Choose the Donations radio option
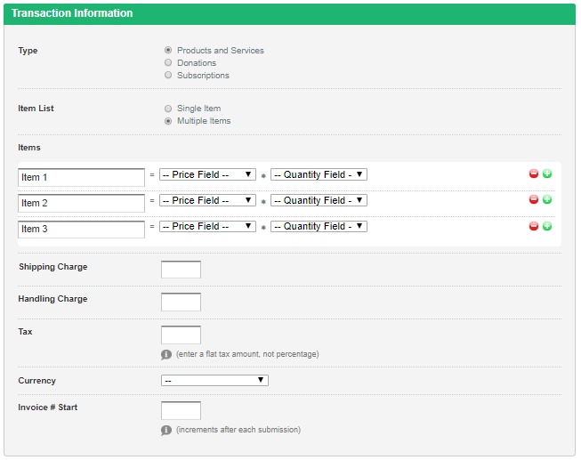The height and width of the screenshot is (460, 581). (x=168, y=63)
